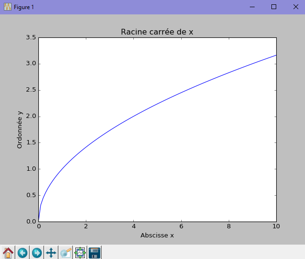Image resolution: width=305 pixels, height=259 pixels.
Task: Click the blue square root curve
Action: 134,117
